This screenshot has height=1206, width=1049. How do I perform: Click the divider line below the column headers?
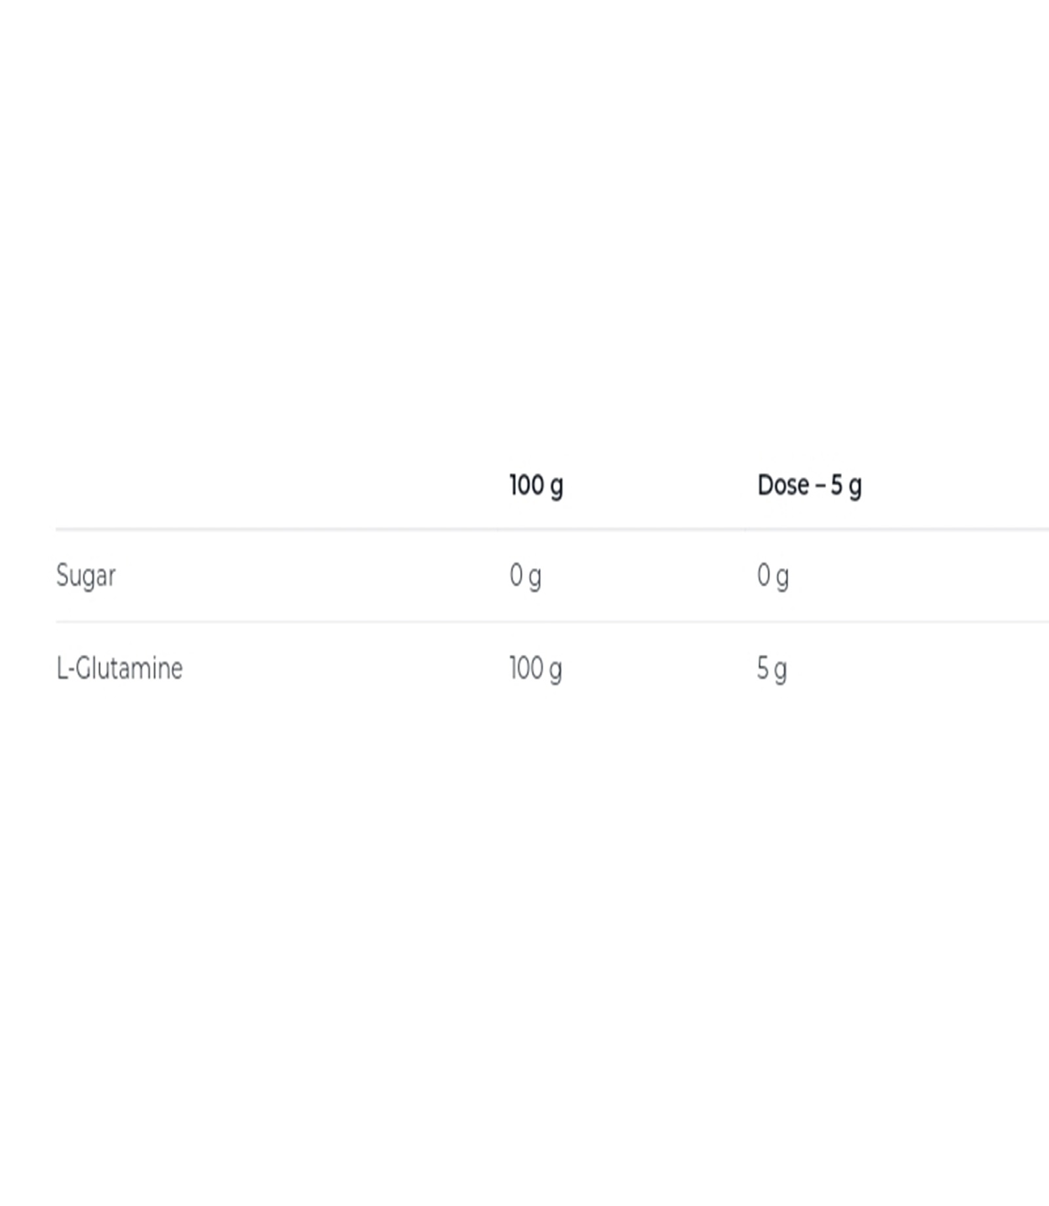click(551, 528)
